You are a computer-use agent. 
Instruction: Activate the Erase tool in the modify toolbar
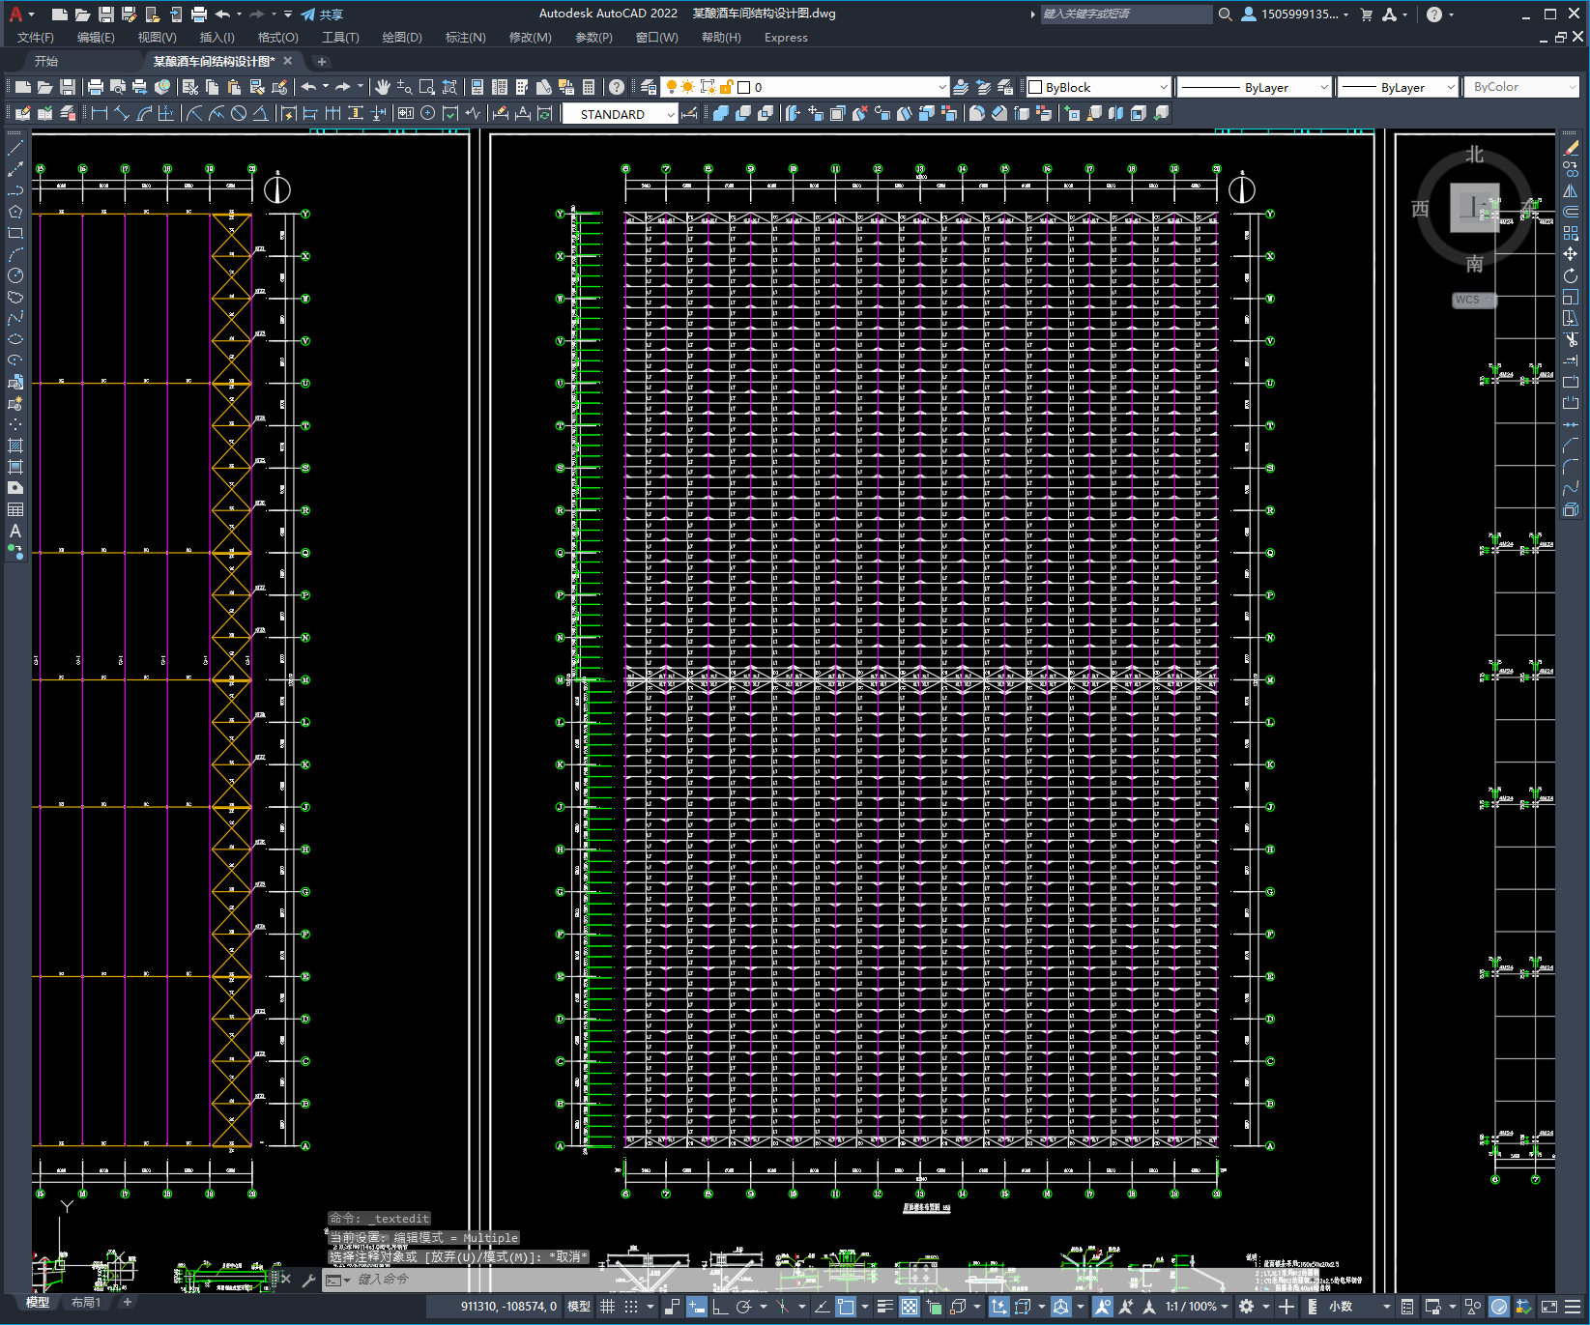point(1571,149)
